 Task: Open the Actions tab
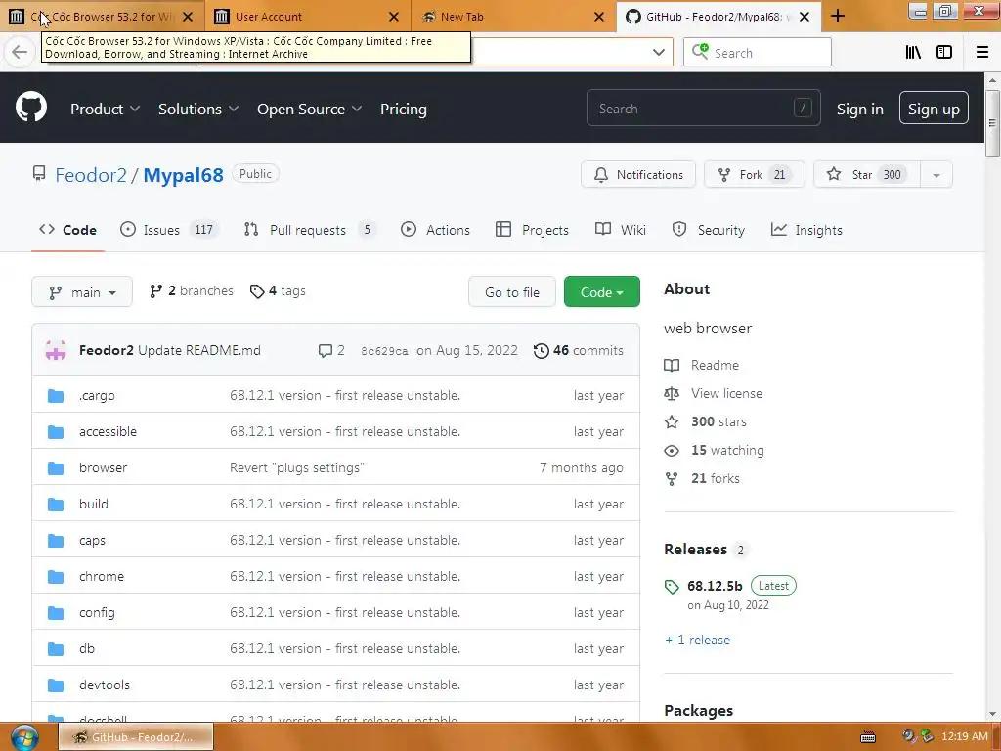click(x=435, y=230)
